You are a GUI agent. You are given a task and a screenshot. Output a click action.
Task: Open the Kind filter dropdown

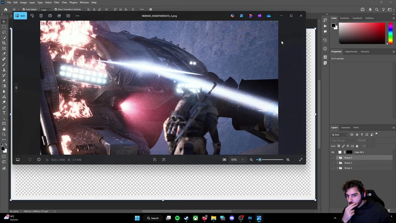coord(340,134)
